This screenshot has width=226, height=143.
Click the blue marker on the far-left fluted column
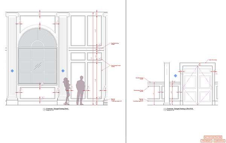(x=12, y=71)
